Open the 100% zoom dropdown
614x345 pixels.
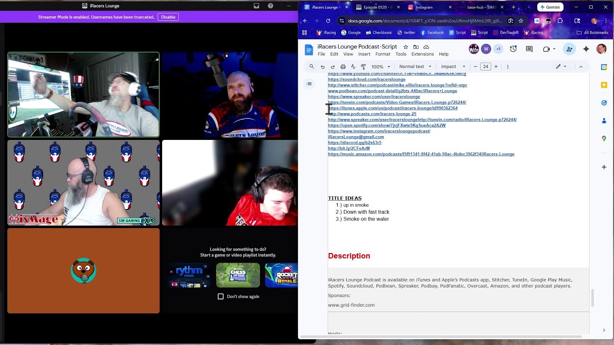381,67
